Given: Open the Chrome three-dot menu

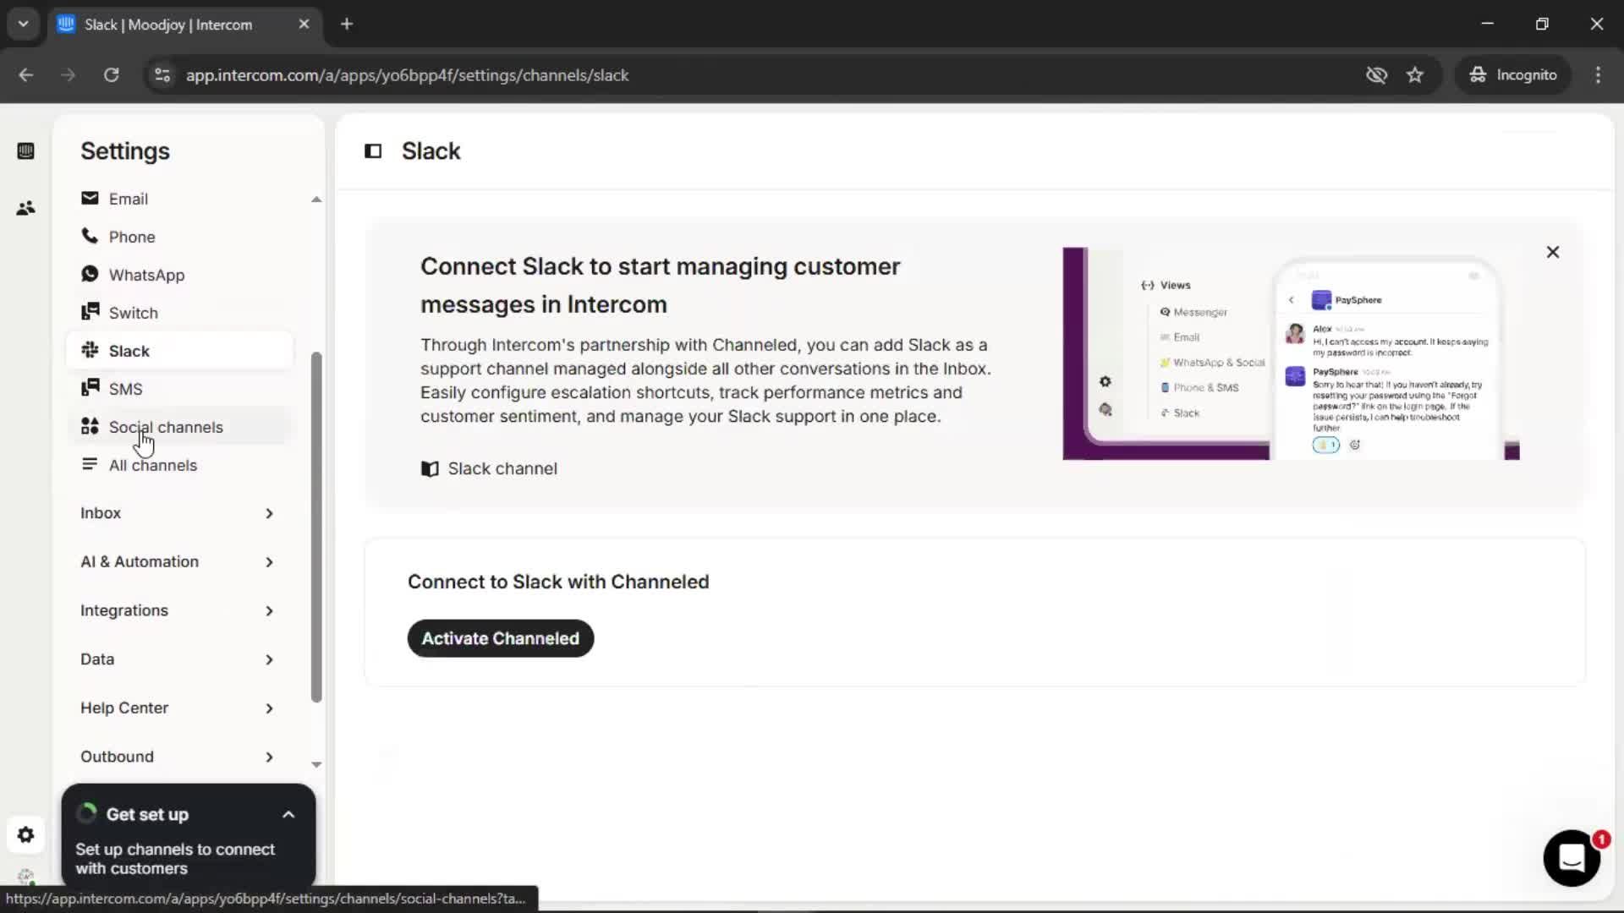Looking at the screenshot, I should tap(1598, 75).
